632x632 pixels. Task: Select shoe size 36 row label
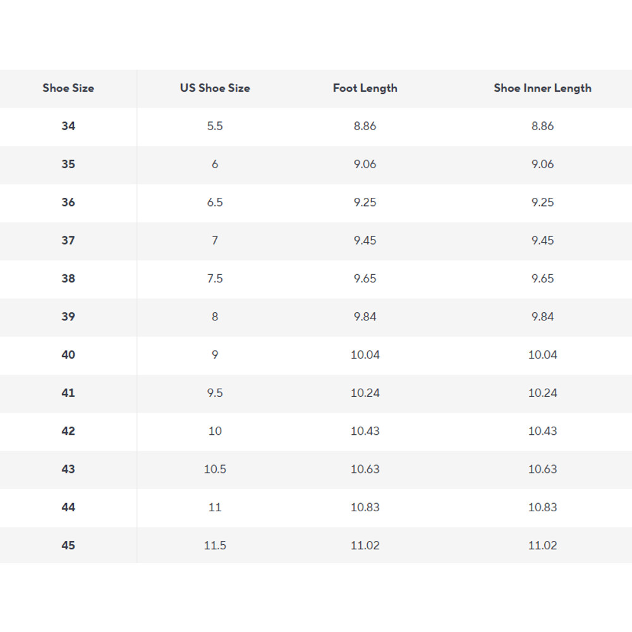click(68, 202)
